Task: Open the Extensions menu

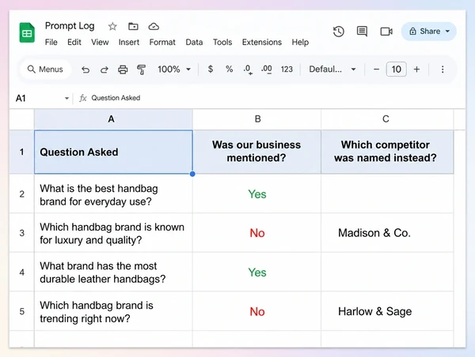Action: pyautogui.click(x=262, y=42)
